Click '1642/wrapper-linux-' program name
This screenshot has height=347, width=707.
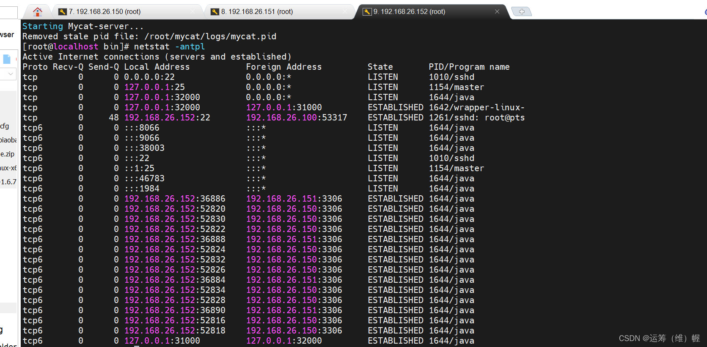click(x=477, y=107)
